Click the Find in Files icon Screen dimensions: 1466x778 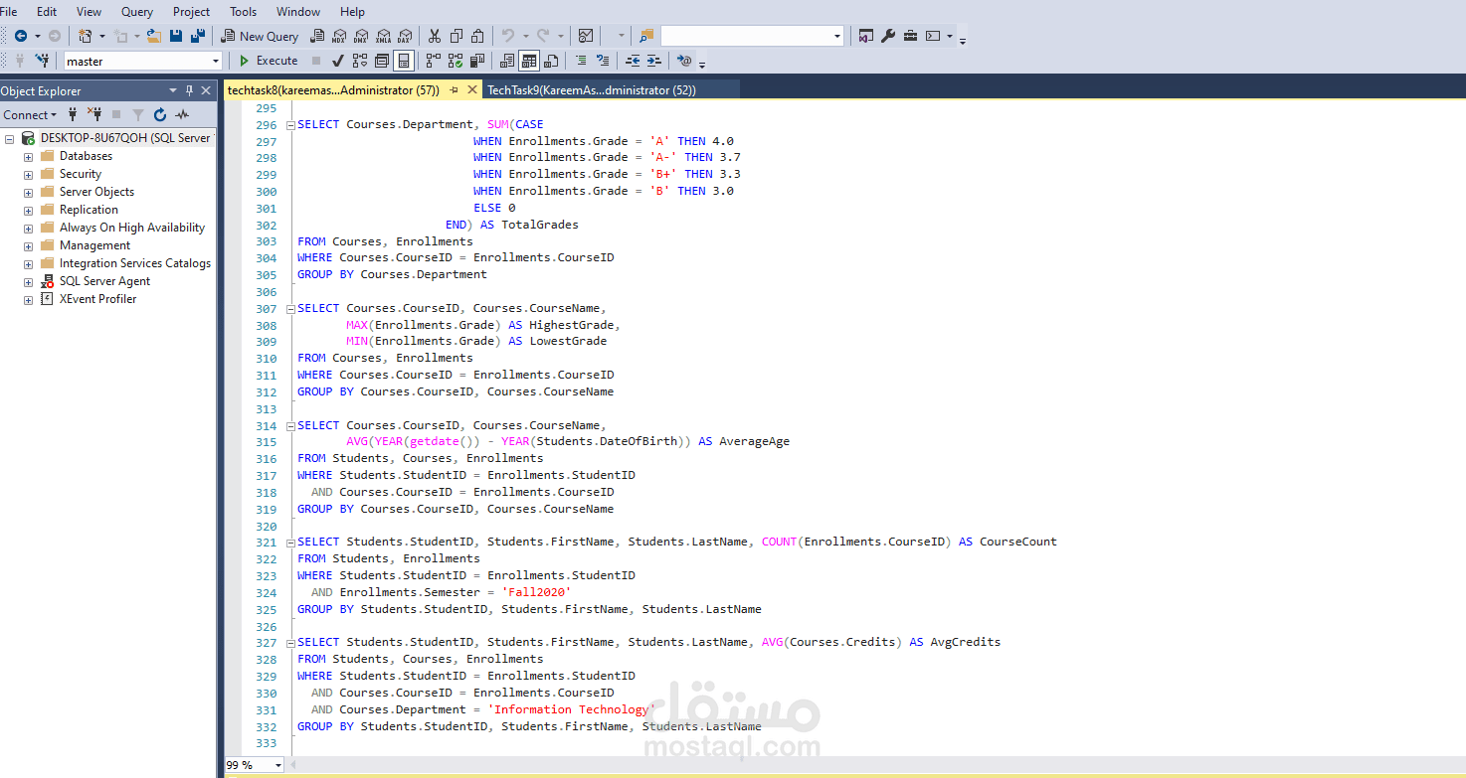(x=646, y=36)
